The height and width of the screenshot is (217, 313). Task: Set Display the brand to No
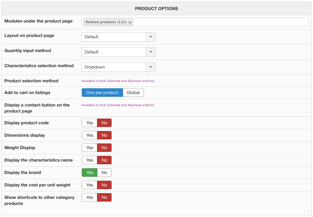click(x=104, y=173)
